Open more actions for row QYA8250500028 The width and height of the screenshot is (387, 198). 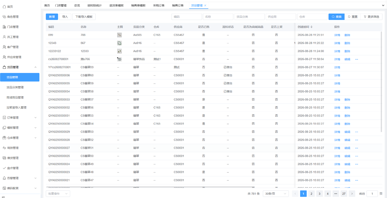tap(357, 140)
